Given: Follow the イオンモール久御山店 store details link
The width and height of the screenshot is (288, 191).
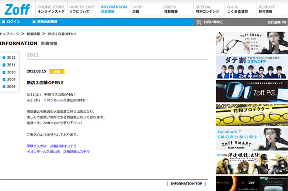Looking at the screenshot, I should tap(58, 152).
